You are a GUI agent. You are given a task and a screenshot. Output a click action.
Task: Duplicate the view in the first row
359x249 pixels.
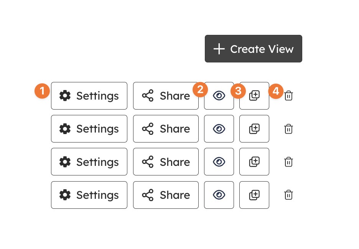(254, 96)
